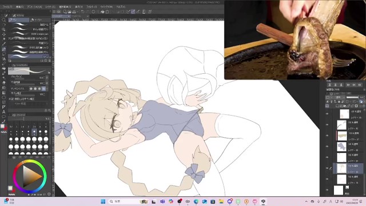
Task: Select the Move layer cross-arrows tool
Action: click(4, 34)
